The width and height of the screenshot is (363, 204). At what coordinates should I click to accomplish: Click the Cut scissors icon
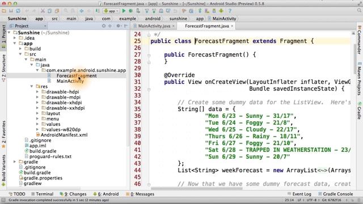click(x=43, y=11)
